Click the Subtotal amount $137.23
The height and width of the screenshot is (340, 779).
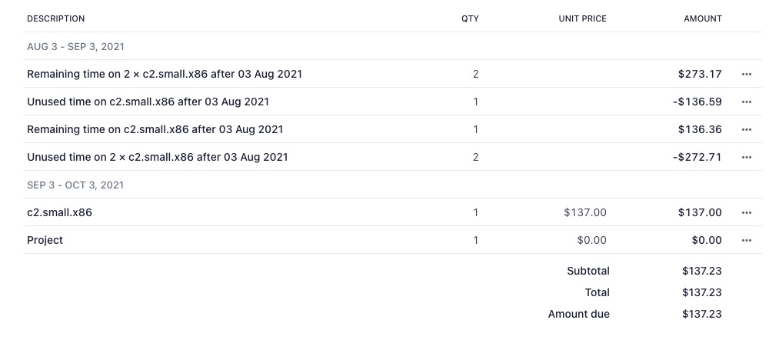click(x=701, y=272)
